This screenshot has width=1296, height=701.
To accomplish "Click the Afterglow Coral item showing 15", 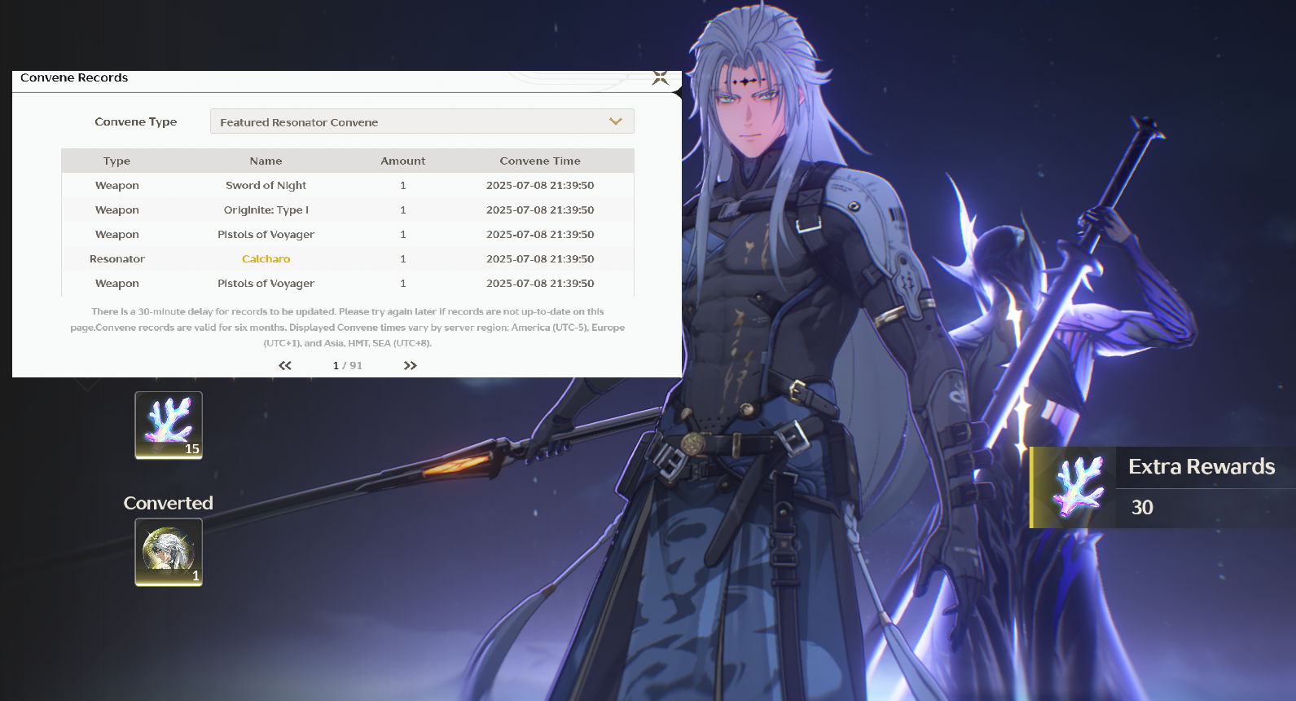I will [169, 425].
